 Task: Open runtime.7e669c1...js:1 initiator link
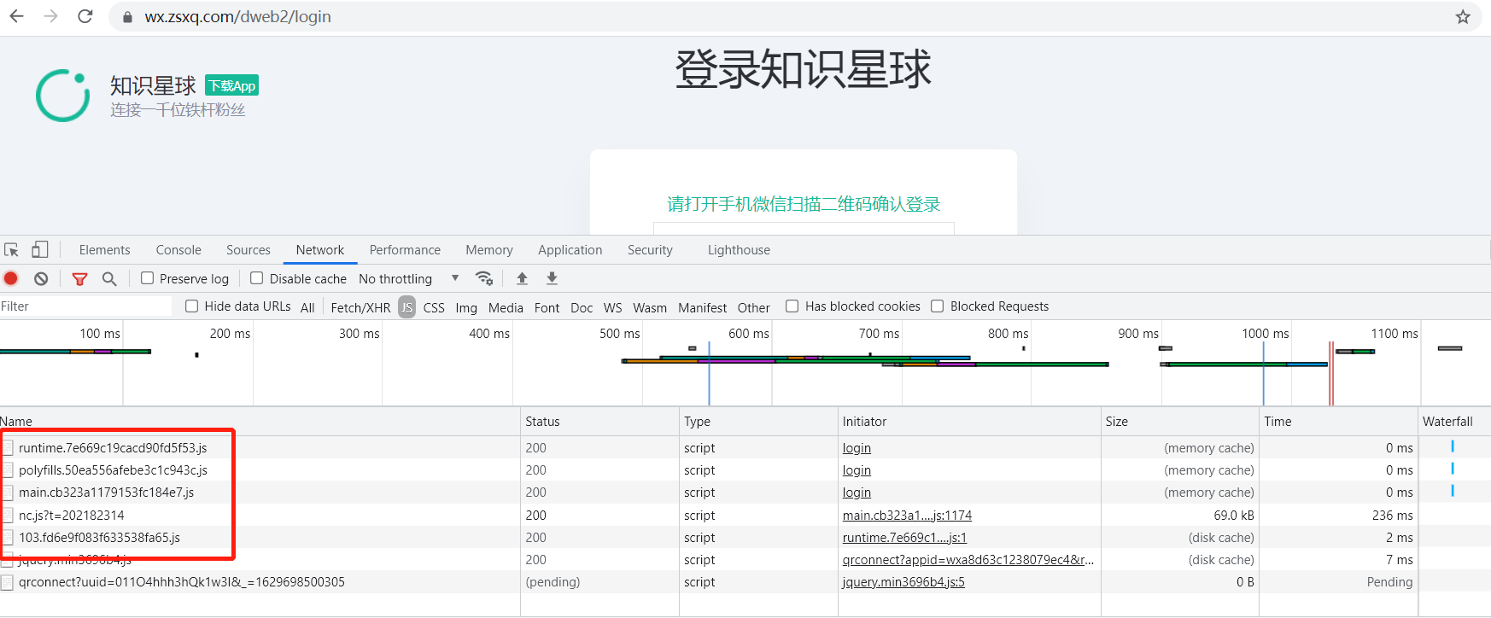coord(904,538)
